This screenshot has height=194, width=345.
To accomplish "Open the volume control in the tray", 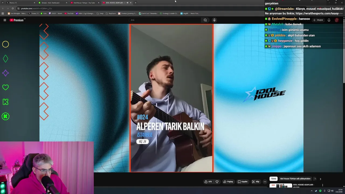I will [x=332, y=191].
